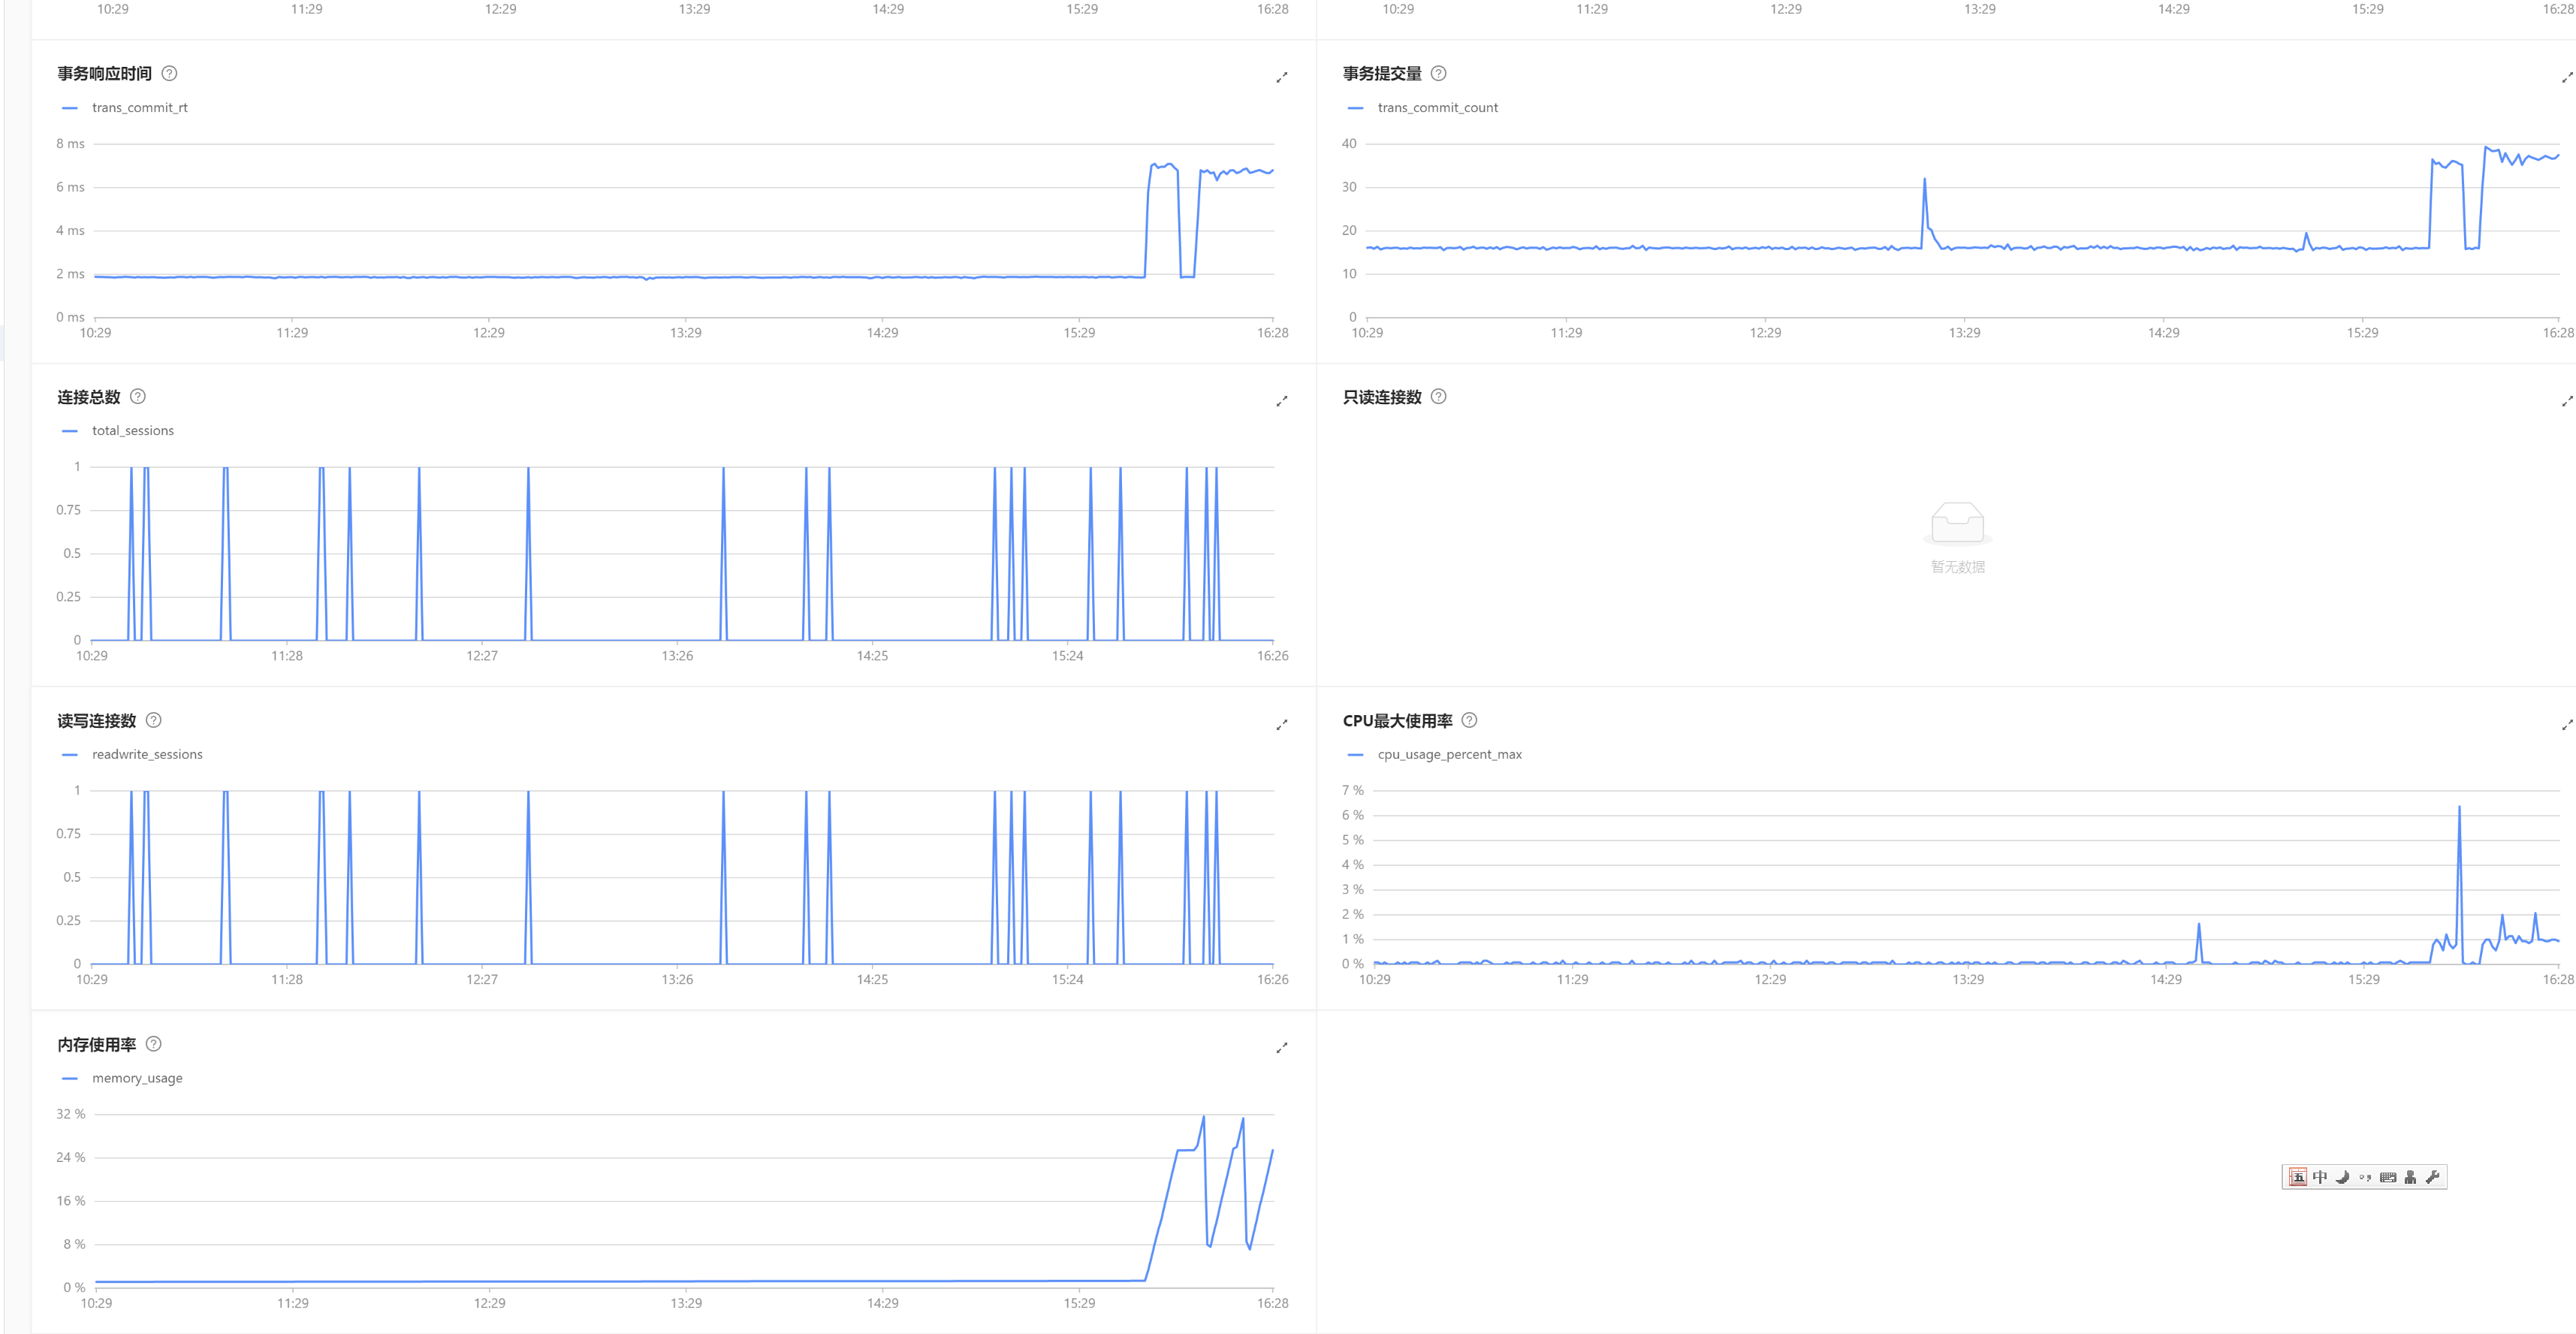
Task: Click help icon beside 只读连接数 title
Action: (1438, 396)
